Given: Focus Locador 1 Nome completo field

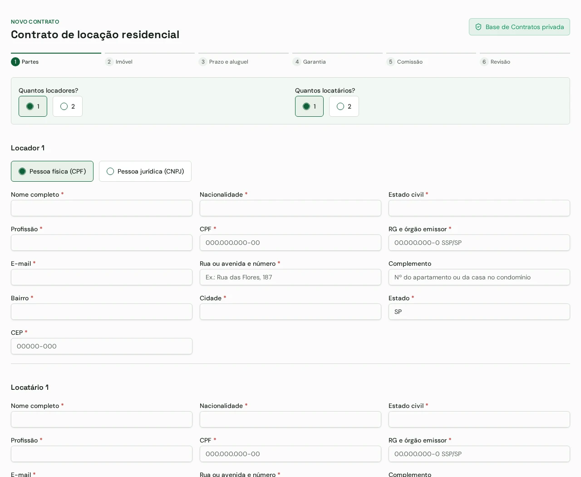Looking at the screenshot, I should pos(102,208).
